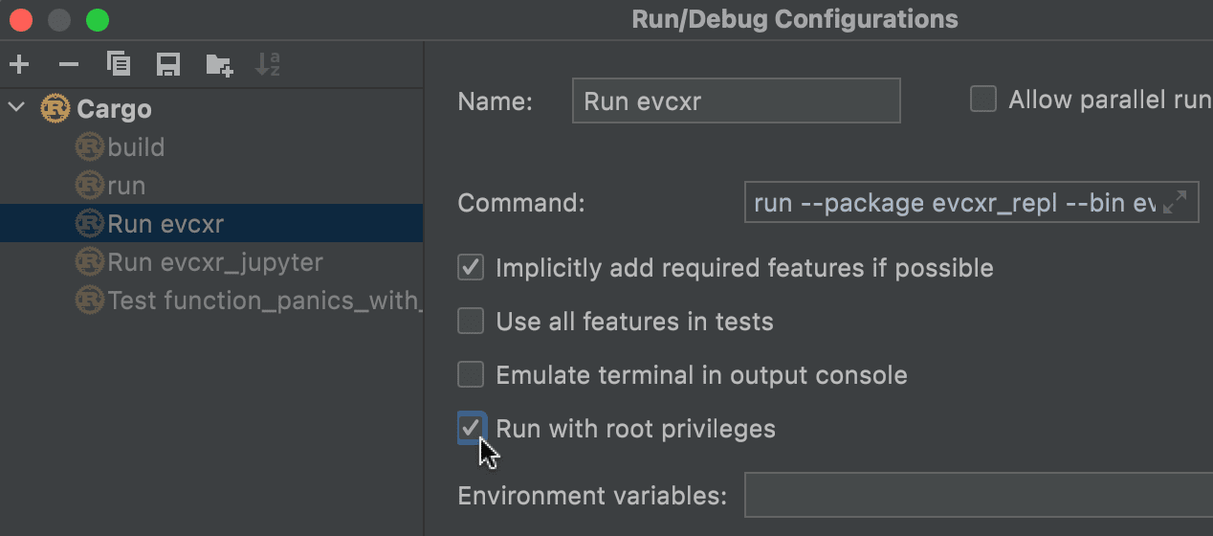Save configuration using the floppy disk icon
This screenshot has height=536, width=1213.
coord(168,65)
